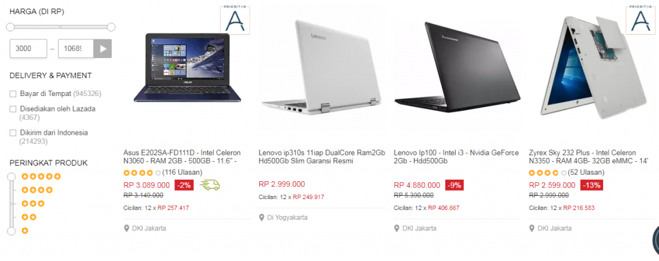Click the location pin next to Di Yogyakarta
The width and height of the screenshot is (659, 261).
click(261, 218)
